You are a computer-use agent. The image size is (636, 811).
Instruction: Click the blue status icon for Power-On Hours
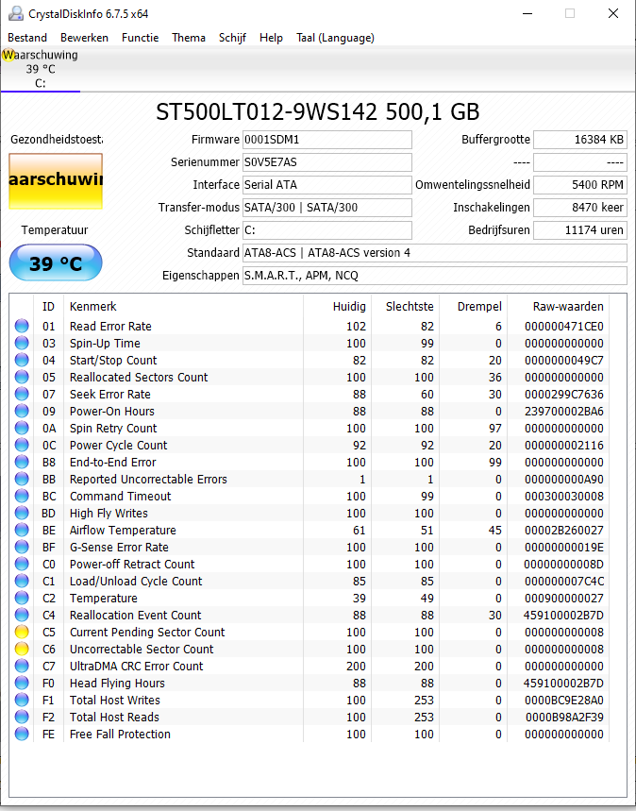[22, 412]
